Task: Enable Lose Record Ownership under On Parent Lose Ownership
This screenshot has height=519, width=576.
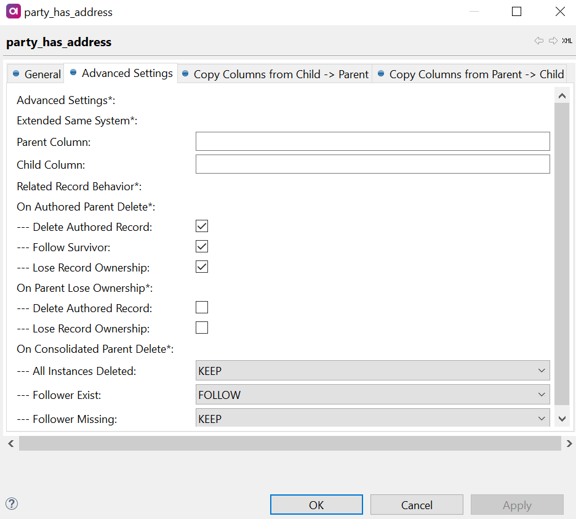Action: 201,328
